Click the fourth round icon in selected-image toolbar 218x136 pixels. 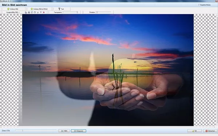pos(35,12)
